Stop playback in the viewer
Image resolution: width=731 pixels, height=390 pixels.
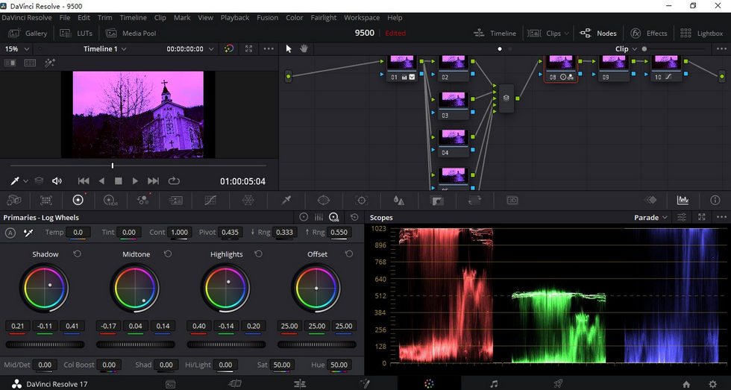[119, 180]
